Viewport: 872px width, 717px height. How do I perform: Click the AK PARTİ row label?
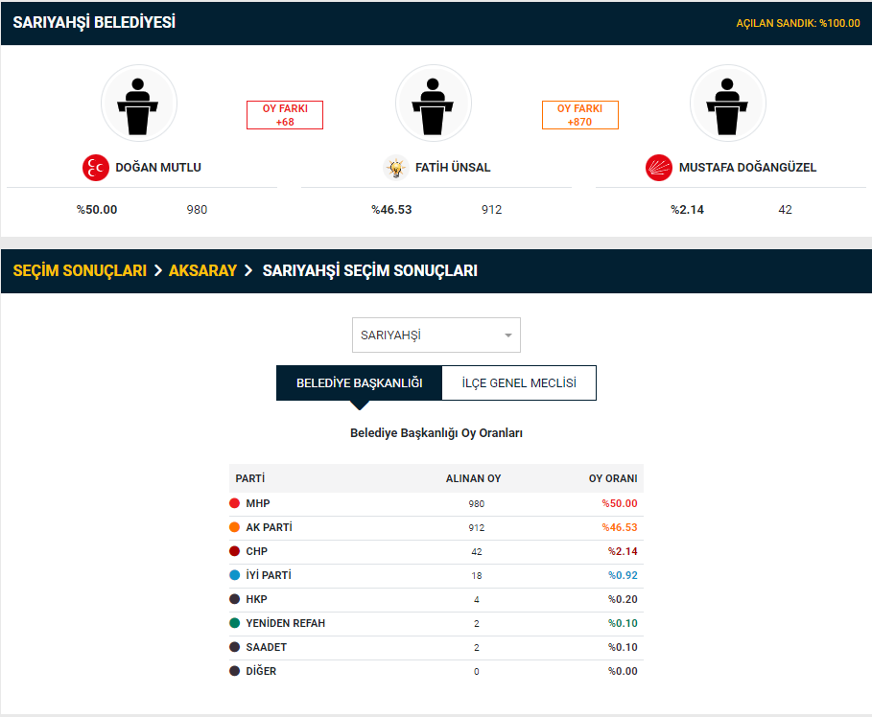coord(270,527)
